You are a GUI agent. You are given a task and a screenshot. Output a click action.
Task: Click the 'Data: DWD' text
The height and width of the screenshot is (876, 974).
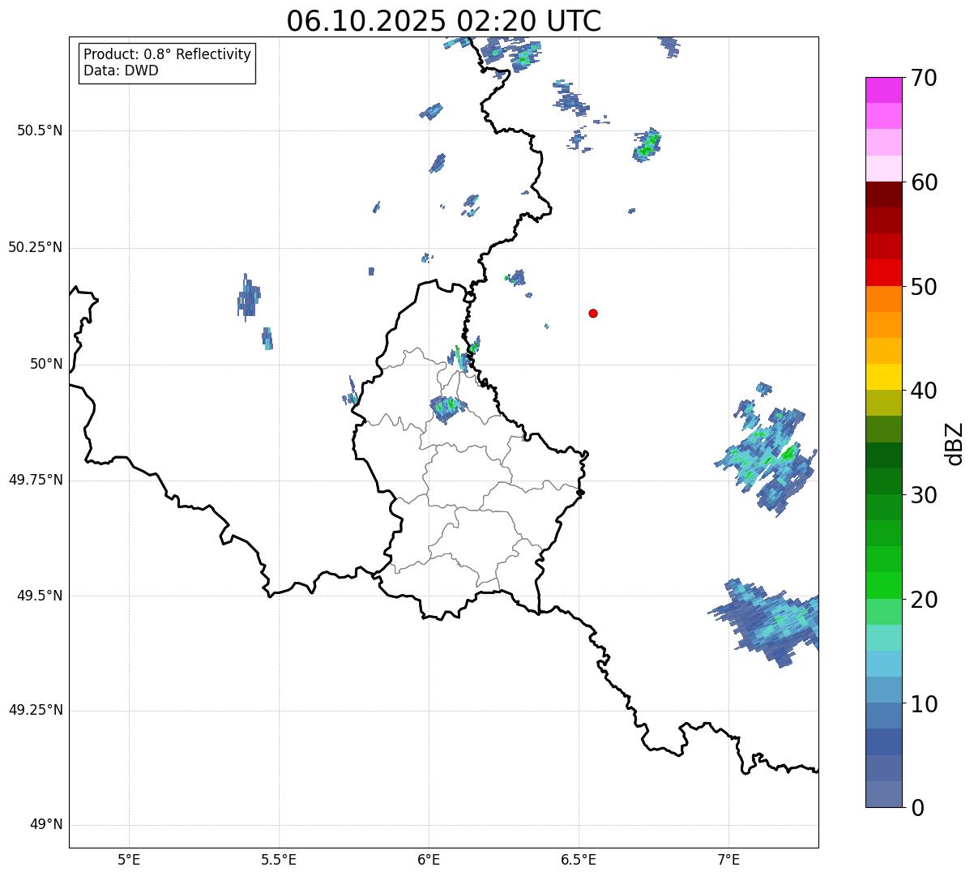[x=121, y=71]
